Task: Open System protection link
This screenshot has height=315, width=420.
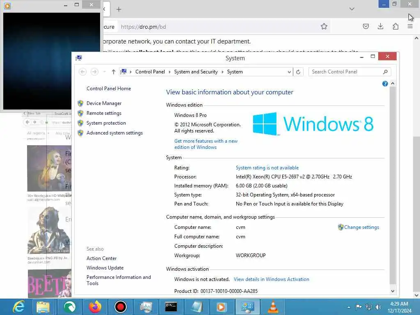Action: (x=106, y=123)
